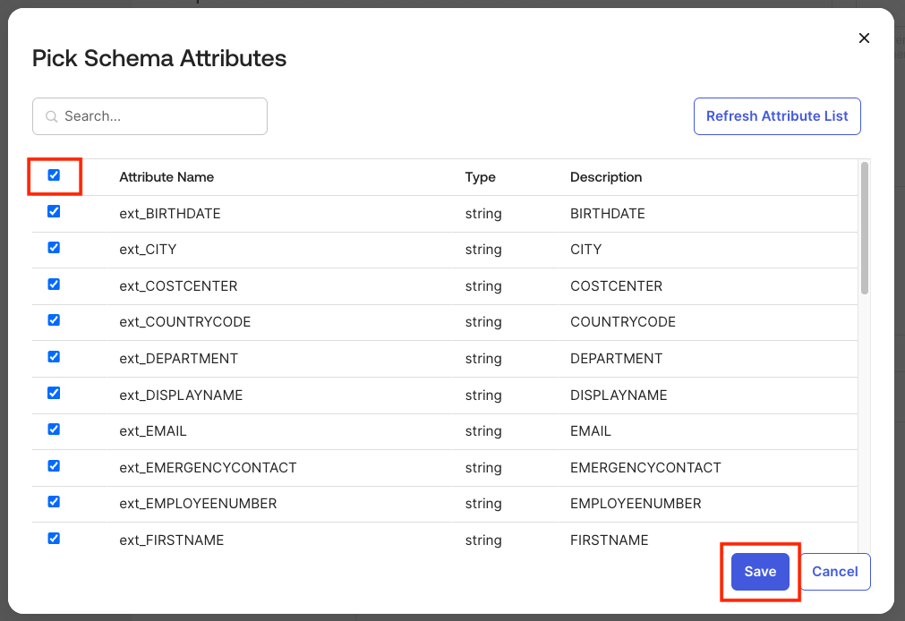Deselect the ext_DEPARTMENT attribute
The height and width of the screenshot is (621, 905).
54,357
